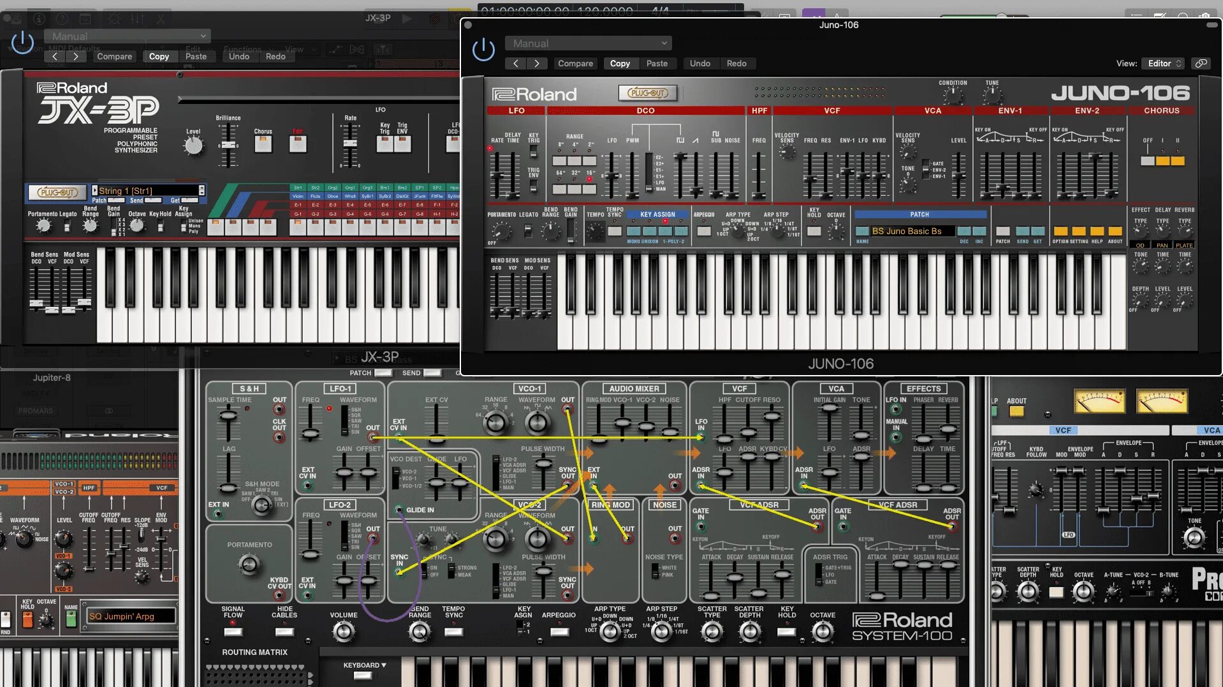The width and height of the screenshot is (1223, 687).
Task: Click the Juno-106 TUNE knob
Action: click(992, 96)
